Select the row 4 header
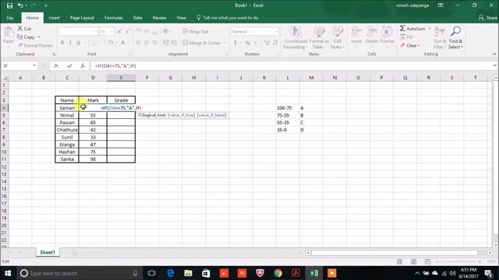The width and height of the screenshot is (499, 280). coord(4,107)
